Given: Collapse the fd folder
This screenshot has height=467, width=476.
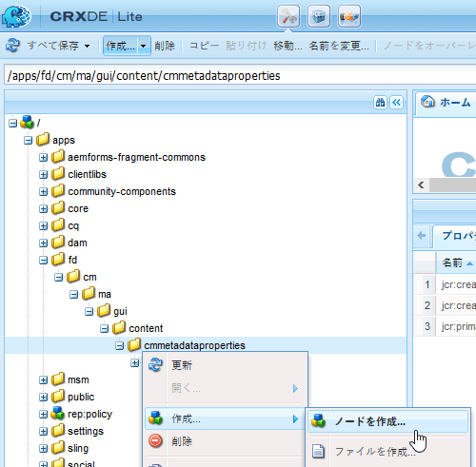Looking at the screenshot, I should (43, 260).
